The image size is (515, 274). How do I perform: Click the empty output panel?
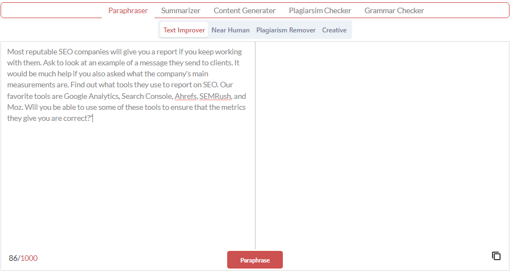(x=382, y=144)
